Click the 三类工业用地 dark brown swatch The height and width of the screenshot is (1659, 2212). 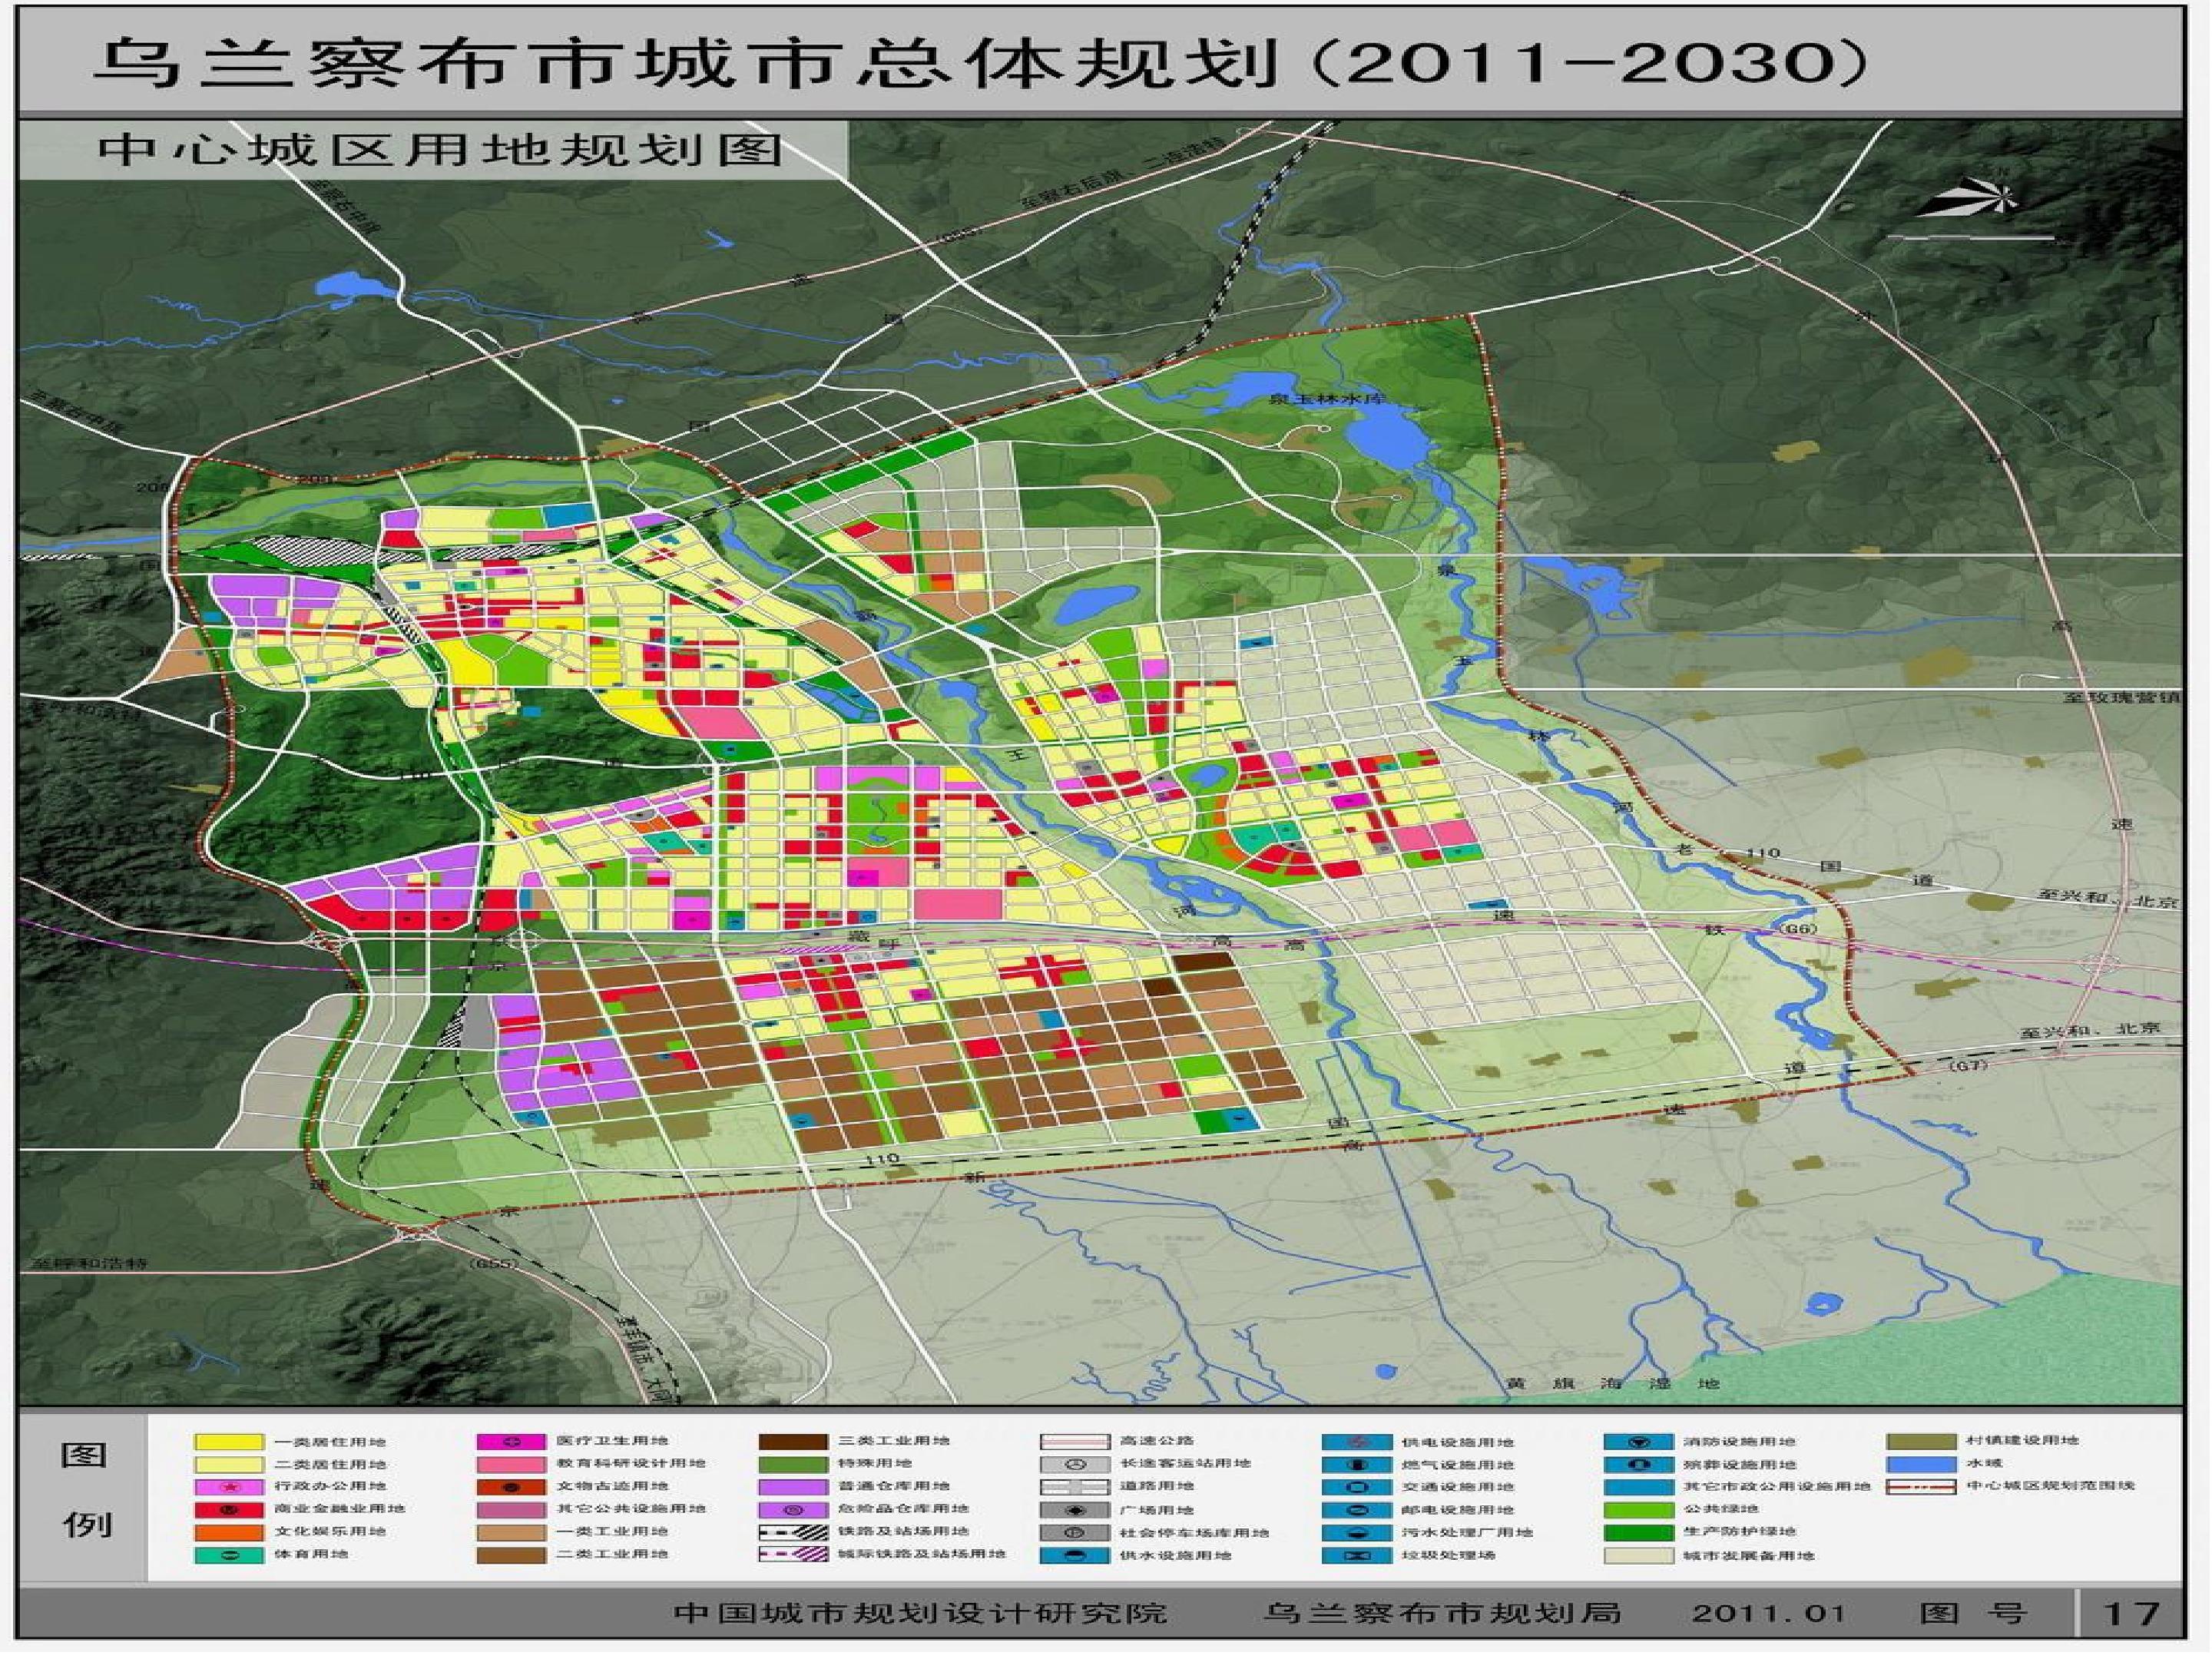coord(793,1442)
